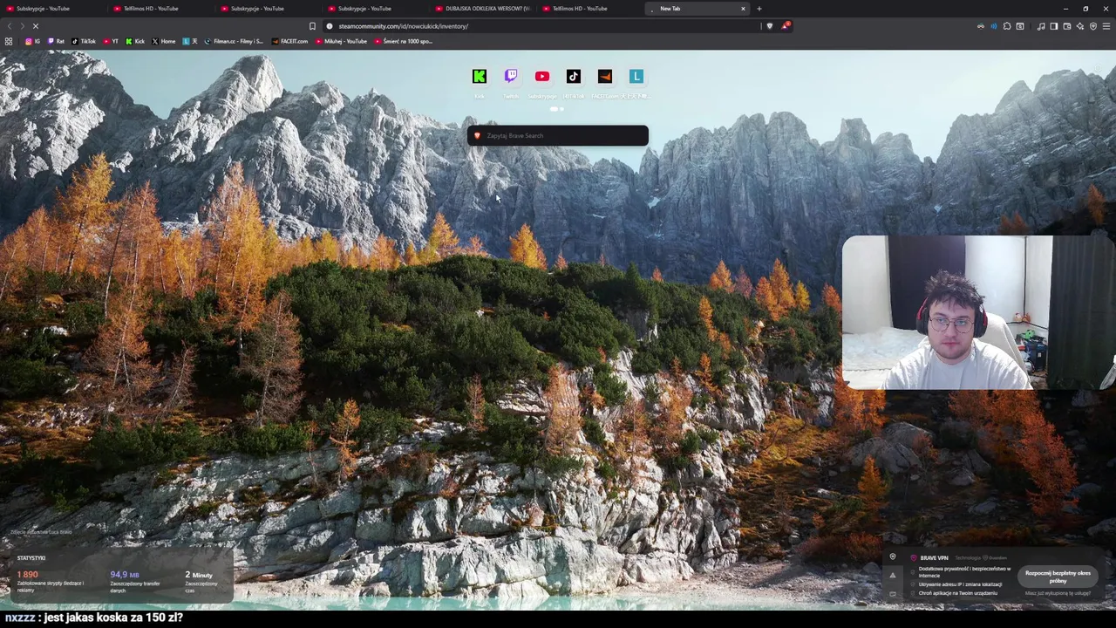Toggle the sidebar panel icon in toolbar
The image size is (1116, 628).
[1053, 26]
